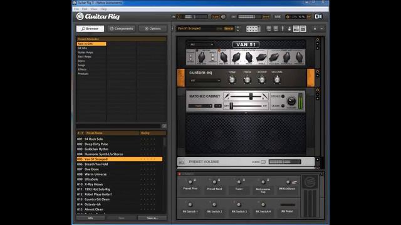The height and width of the screenshot is (225, 401).
Task: Click the Info button below presets
Action: point(90,218)
